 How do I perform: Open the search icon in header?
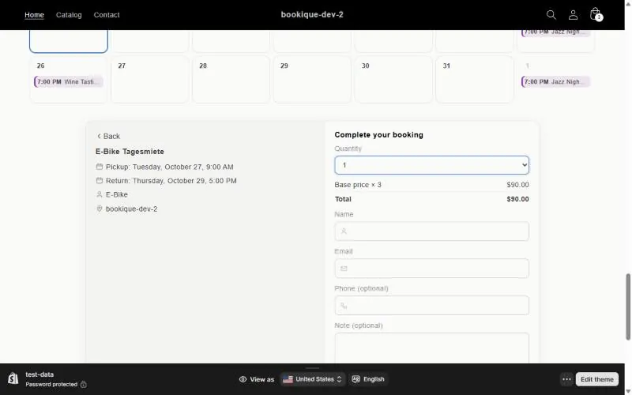point(551,15)
